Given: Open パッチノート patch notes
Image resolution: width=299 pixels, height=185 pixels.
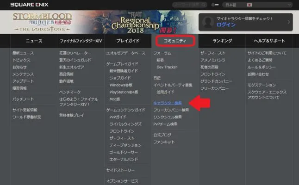Looking at the screenshot, I should (x=23, y=99).
